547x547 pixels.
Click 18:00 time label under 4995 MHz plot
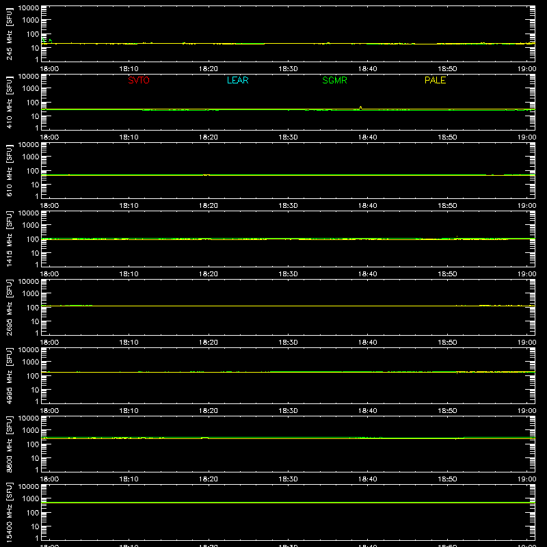(49, 411)
